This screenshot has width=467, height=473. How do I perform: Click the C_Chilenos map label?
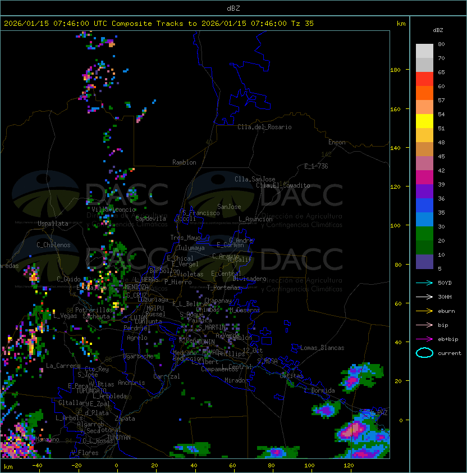coord(53,245)
